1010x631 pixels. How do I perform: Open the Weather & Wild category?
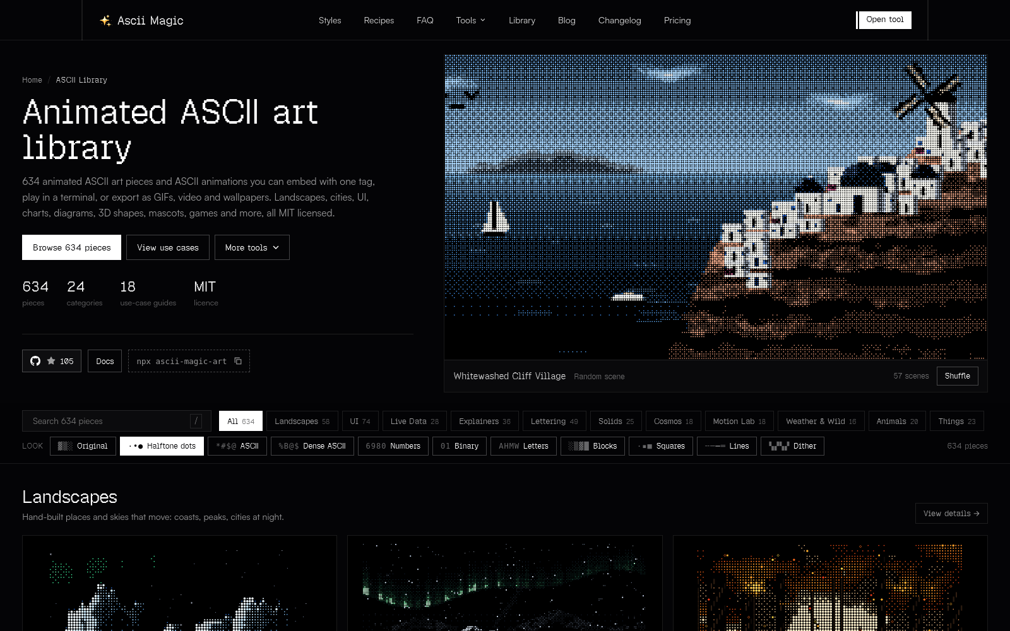[x=821, y=421]
